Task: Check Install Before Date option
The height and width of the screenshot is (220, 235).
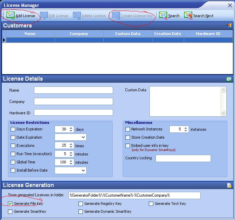Action: 13,170
